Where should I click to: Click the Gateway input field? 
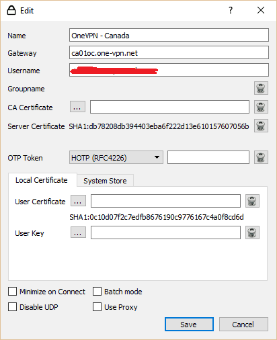point(169,52)
